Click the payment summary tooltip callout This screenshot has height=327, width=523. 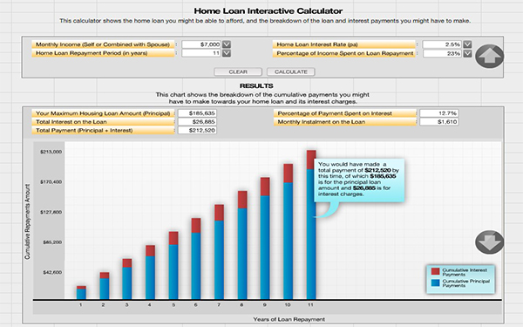point(359,181)
